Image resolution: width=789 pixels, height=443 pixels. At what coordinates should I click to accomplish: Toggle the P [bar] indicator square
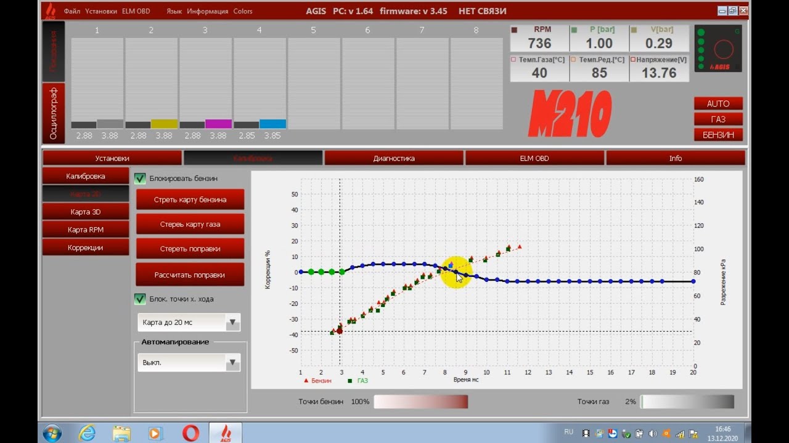click(x=574, y=30)
